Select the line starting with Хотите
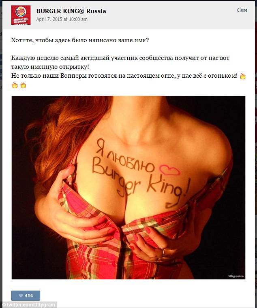257x308 pixels. click(80, 40)
